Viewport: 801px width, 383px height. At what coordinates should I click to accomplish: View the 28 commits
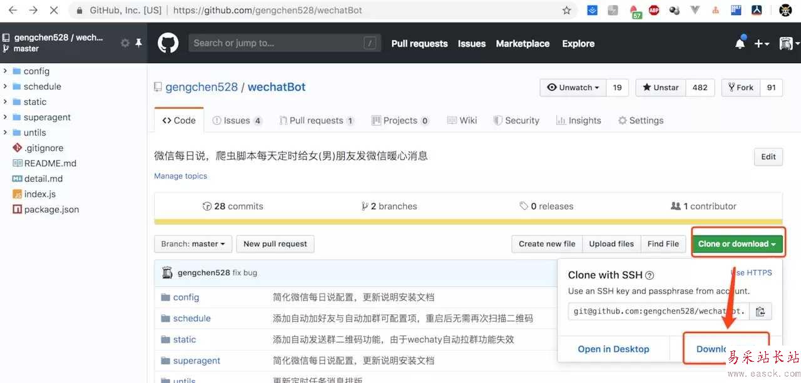[x=233, y=206]
